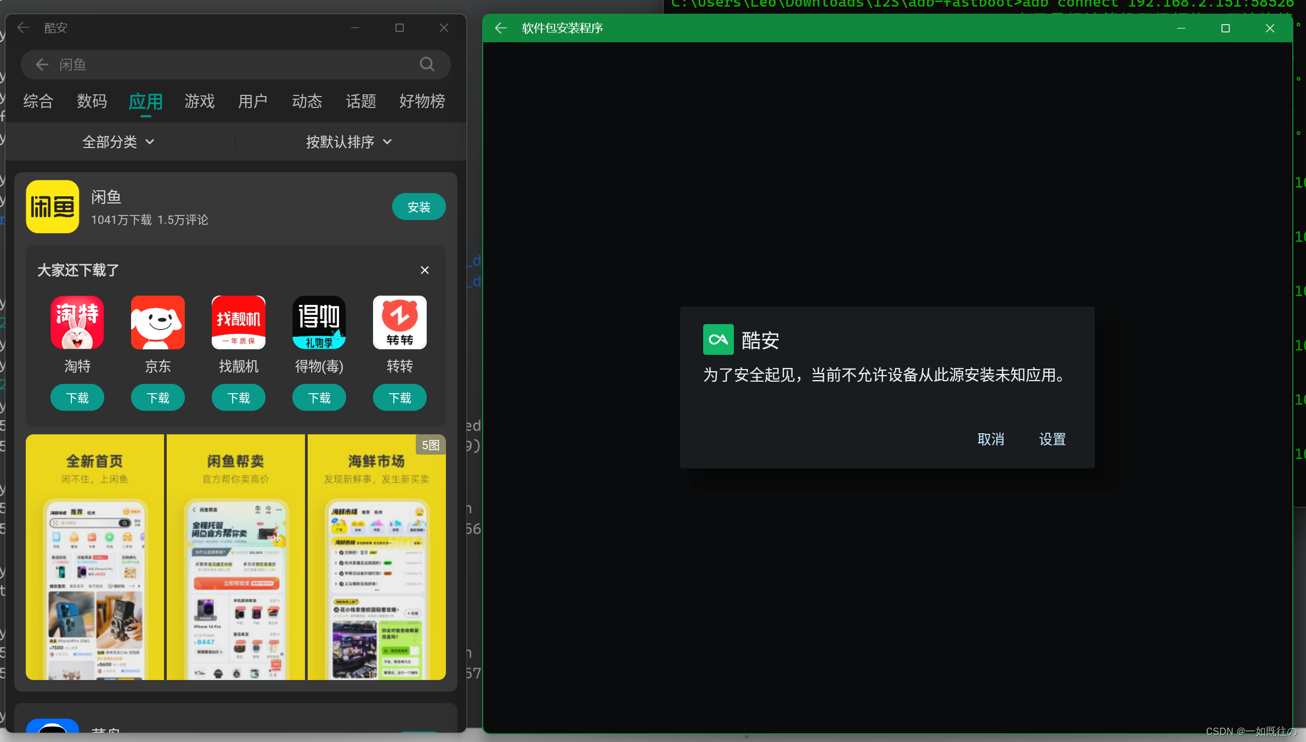The height and width of the screenshot is (742, 1306).
Task: Click the 大家还下载了 heading
Action: pos(78,270)
